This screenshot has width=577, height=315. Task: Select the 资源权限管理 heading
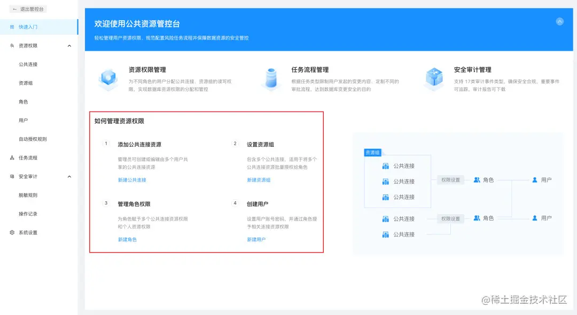click(x=147, y=70)
